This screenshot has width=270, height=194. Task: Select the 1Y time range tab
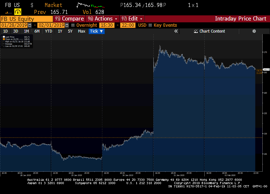60,31
